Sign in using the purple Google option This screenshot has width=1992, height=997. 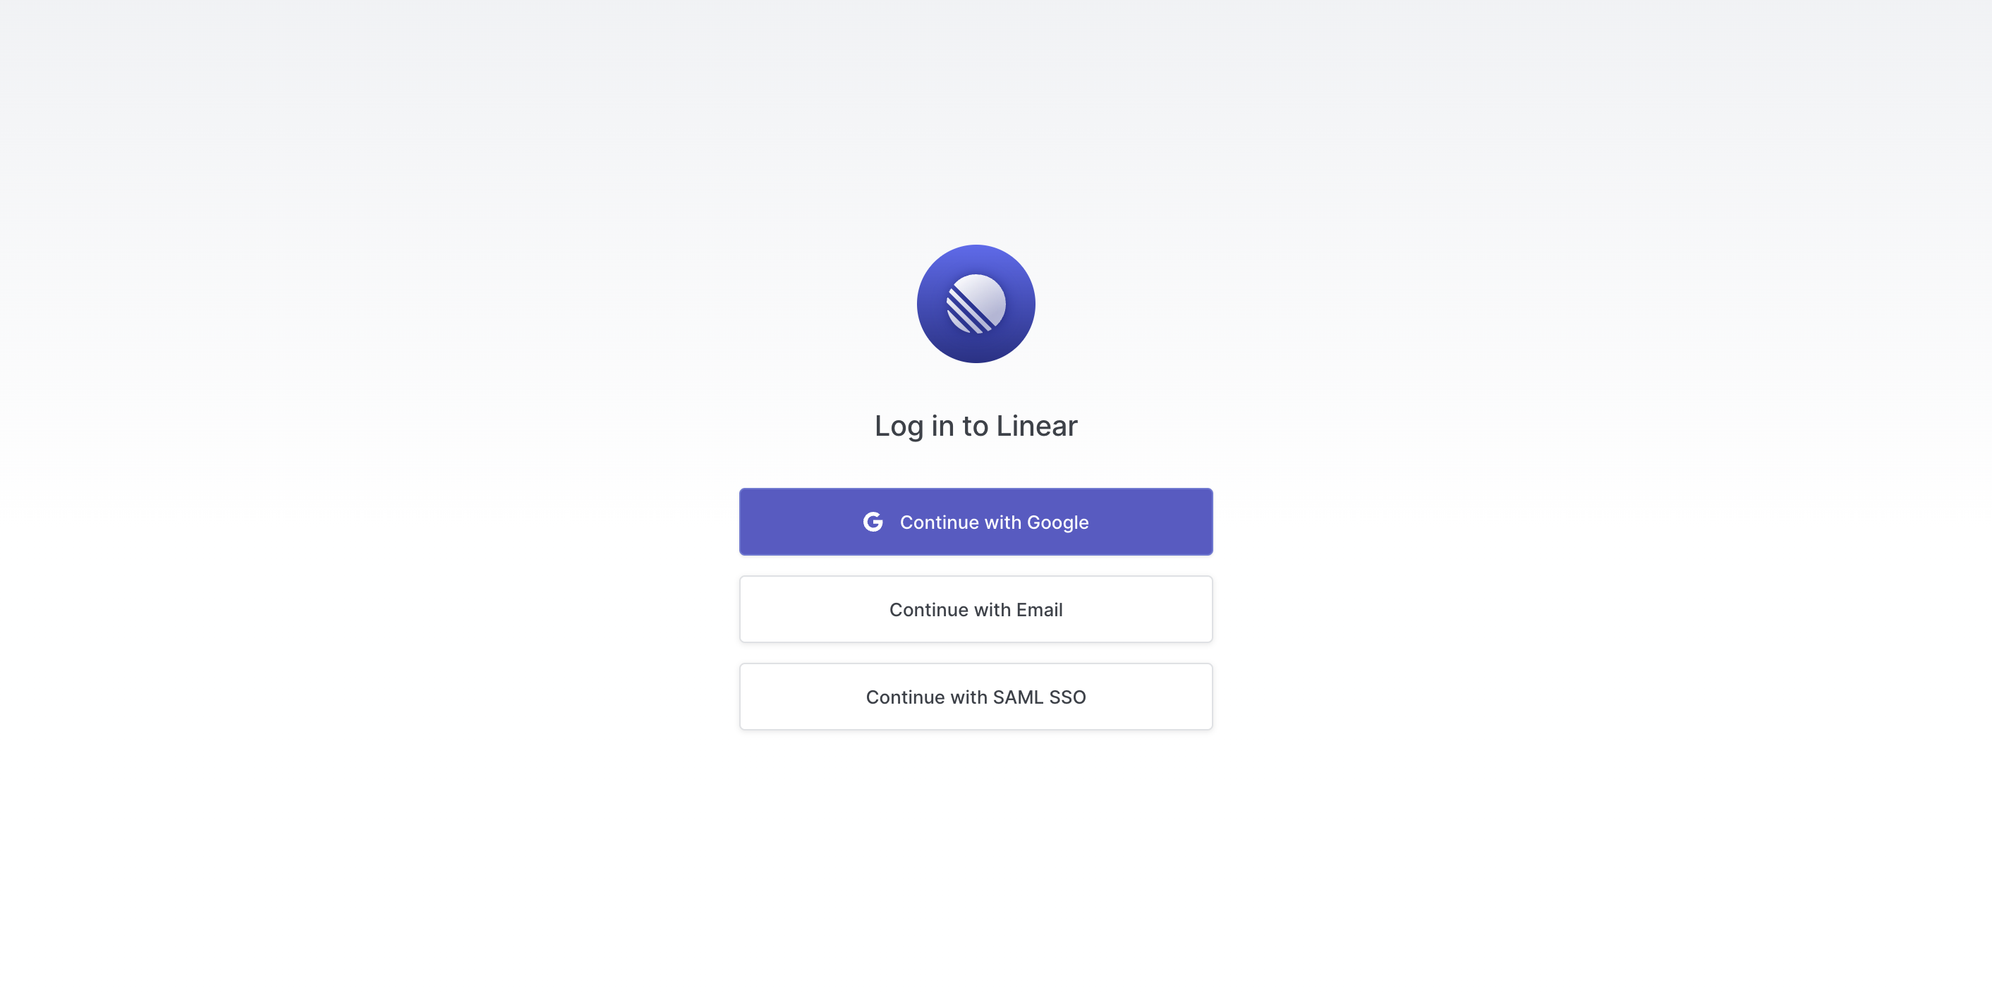[x=976, y=522]
